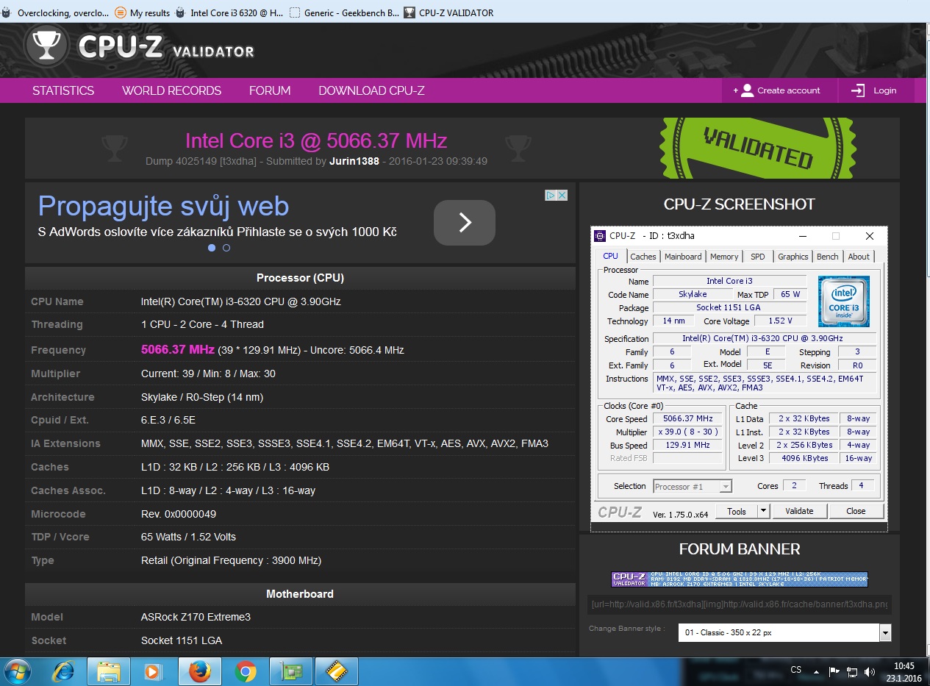Click the Create account person icon
The image size is (930, 686).
pos(747,90)
